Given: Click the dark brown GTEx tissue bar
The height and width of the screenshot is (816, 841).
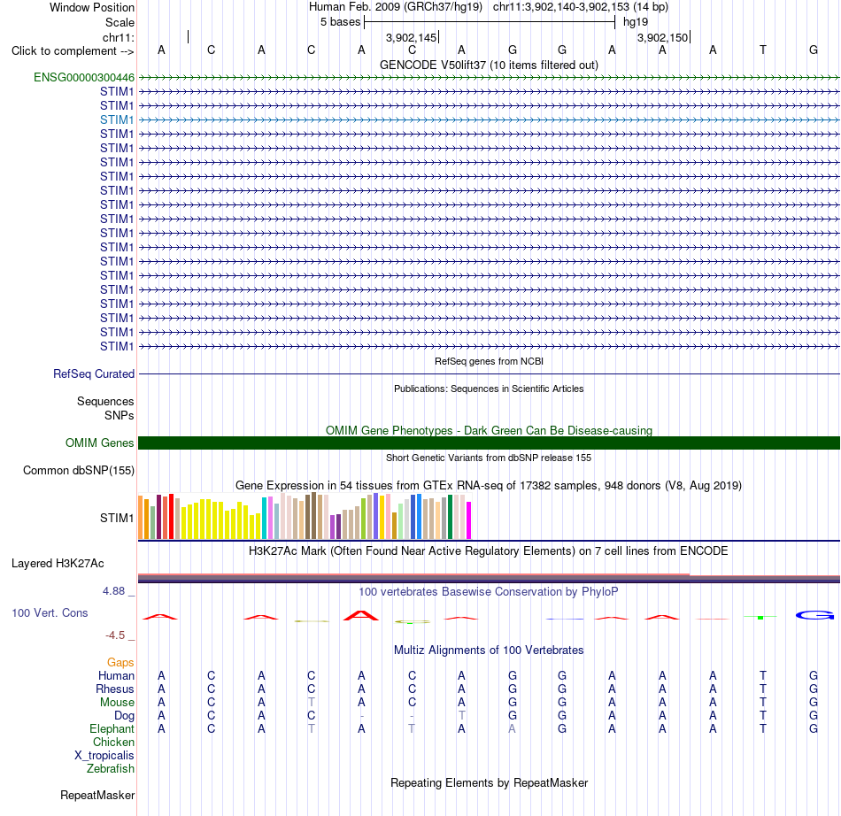Looking at the screenshot, I should [x=313, y=516].
